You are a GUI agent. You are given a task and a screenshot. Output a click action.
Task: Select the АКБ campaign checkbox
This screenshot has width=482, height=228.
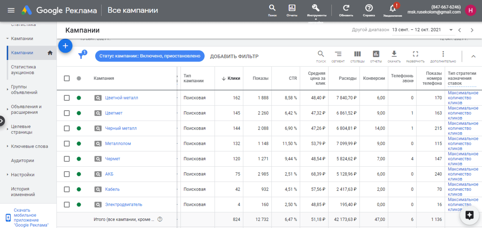point(67,174)
